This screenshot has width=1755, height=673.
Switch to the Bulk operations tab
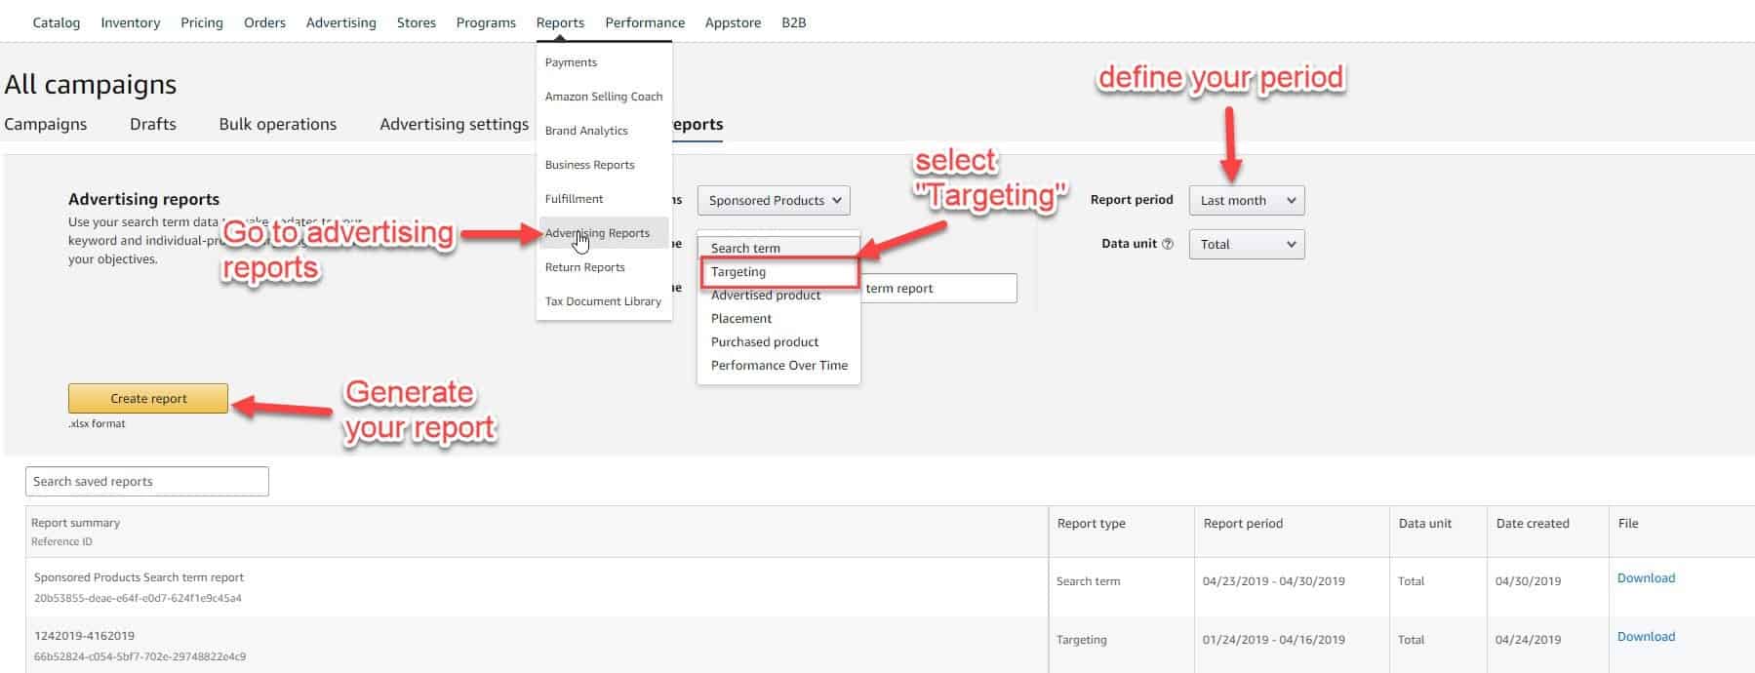tap(277, 124)
